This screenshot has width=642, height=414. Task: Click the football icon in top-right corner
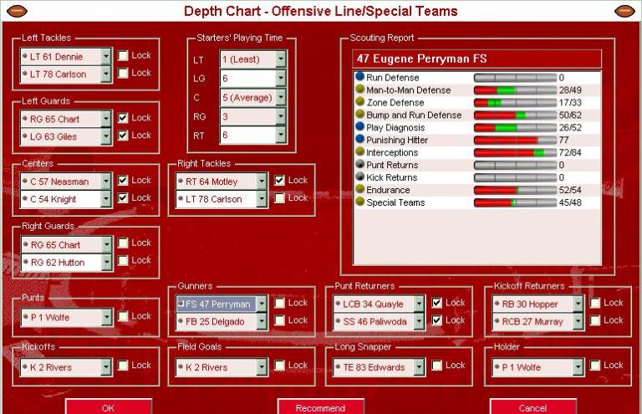coord(624,11)
